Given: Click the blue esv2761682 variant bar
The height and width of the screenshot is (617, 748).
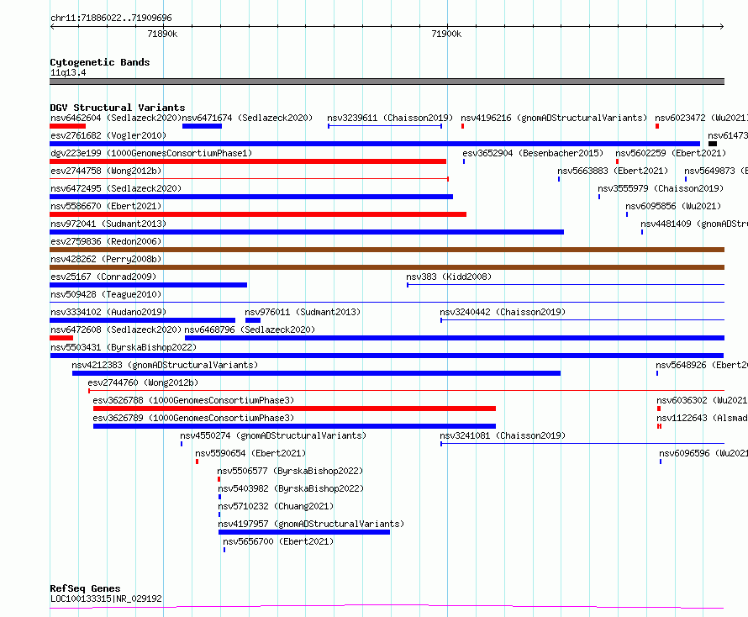Looking at the screenshot, I should (x=375, y=144).
